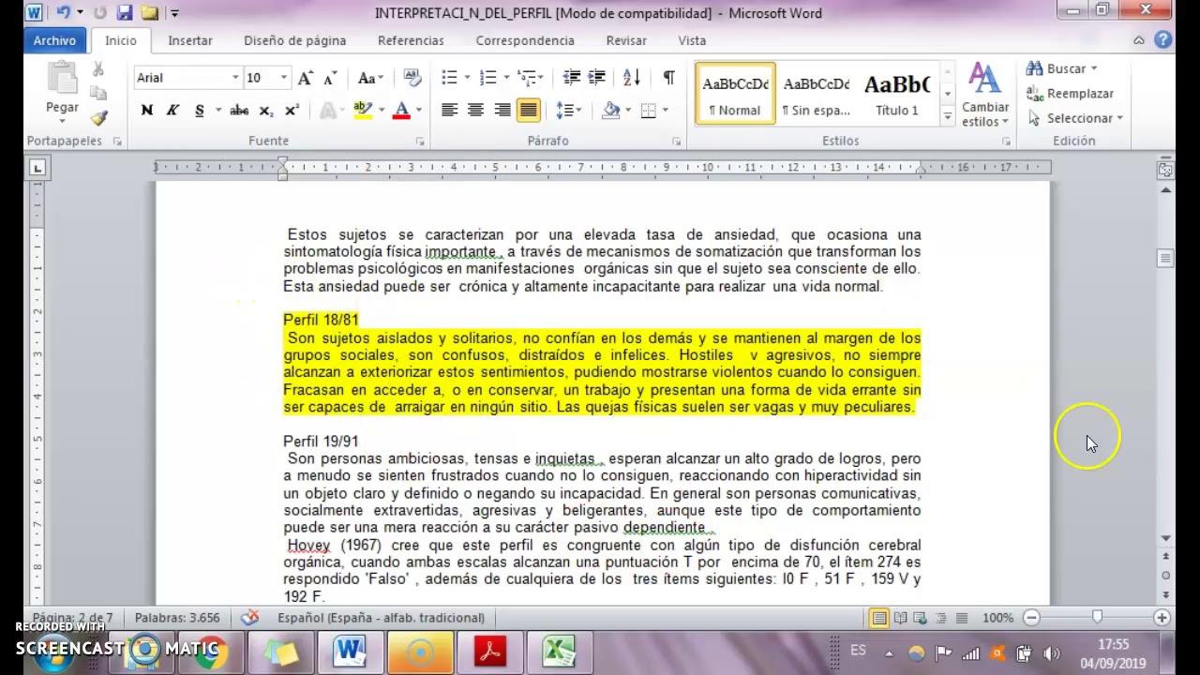Image resolution: width=1200 pixels, height=675 pixels.
Task: Click the tab selector at the ruler corner
Action: pos(37,168)
